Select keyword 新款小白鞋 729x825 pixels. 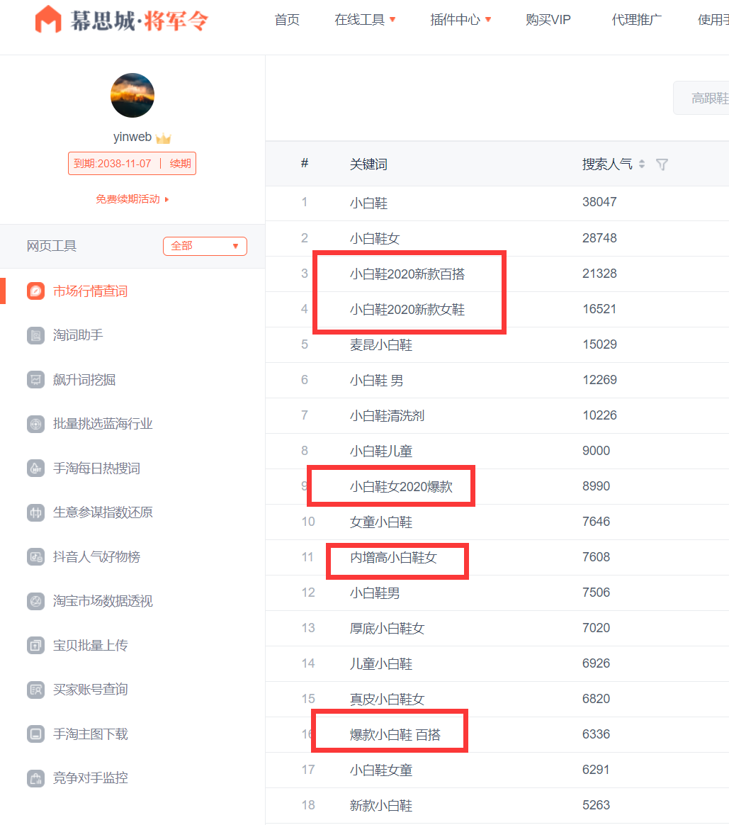[x=381, y=806]
